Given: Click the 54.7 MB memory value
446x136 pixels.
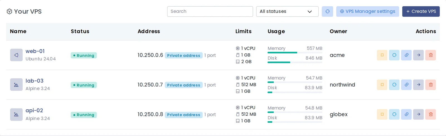Looking at the screenshot, I should pos(314,78).
